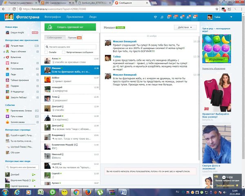
Task: Enable the Онлайн filter checkbox
Action: point(47,52)
